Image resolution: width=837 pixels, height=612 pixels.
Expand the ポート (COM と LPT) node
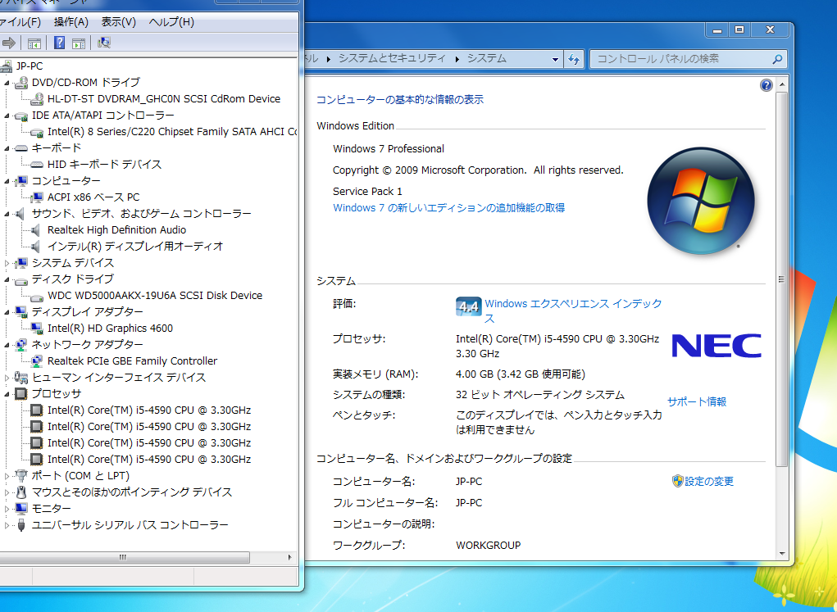(x=7, y=476)
